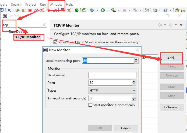The image size is (187, 133).
Task: Click the Back arrow in Preferences header
Action: pyautogui.click(x=160, y=25)
